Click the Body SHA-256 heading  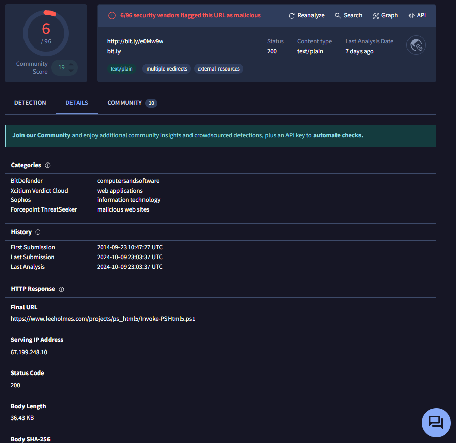tap(31, 439)
